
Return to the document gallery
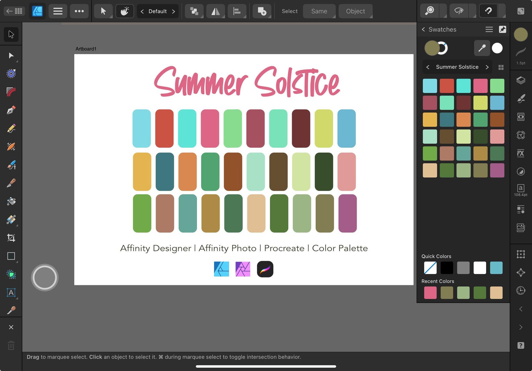click(x=14, y=11)
